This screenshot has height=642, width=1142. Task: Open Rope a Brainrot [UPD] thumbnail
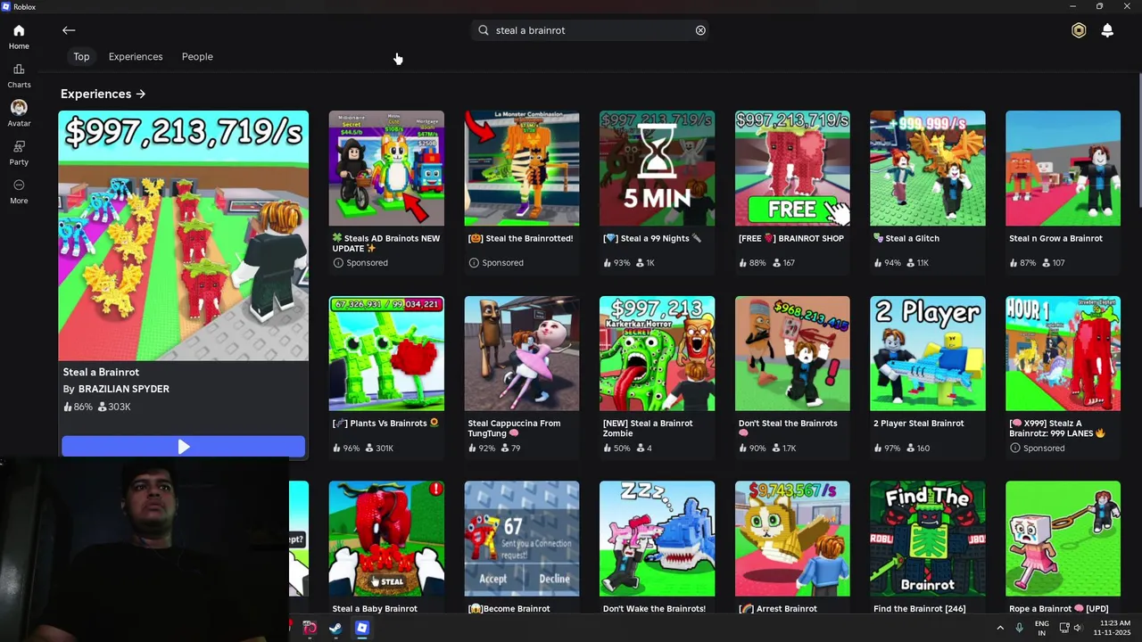[1063, 539]
